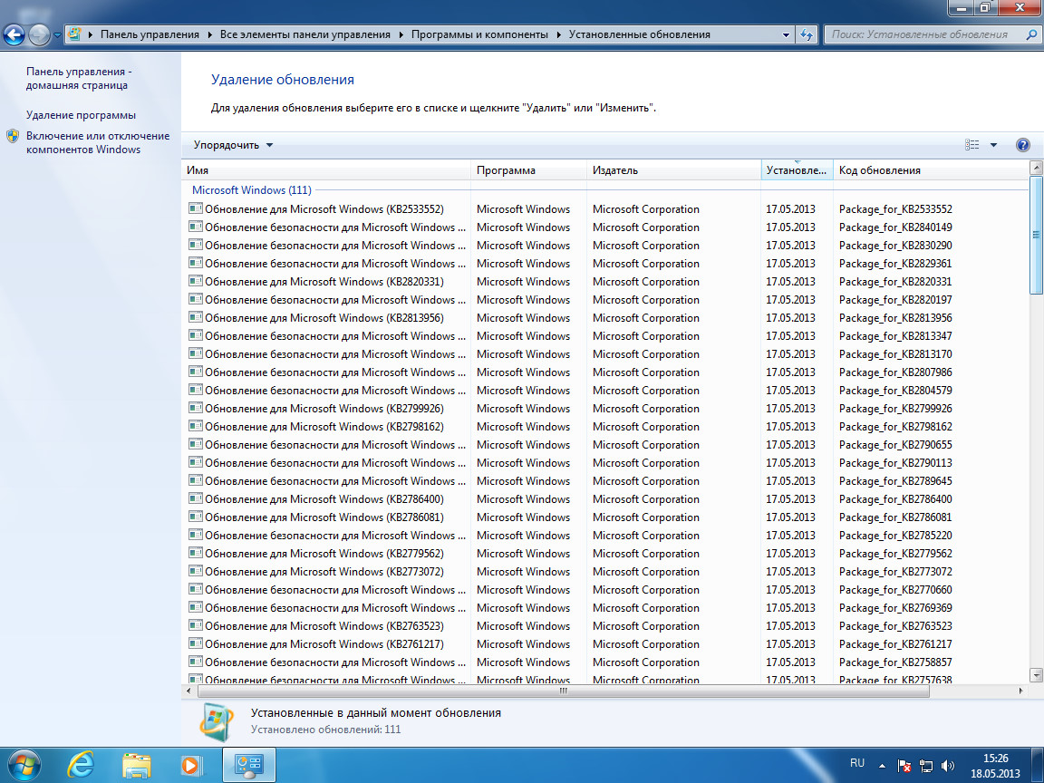Launch Windows Media Player from taskbar
Screen dimensions: 1044x783
click(191, 766)
